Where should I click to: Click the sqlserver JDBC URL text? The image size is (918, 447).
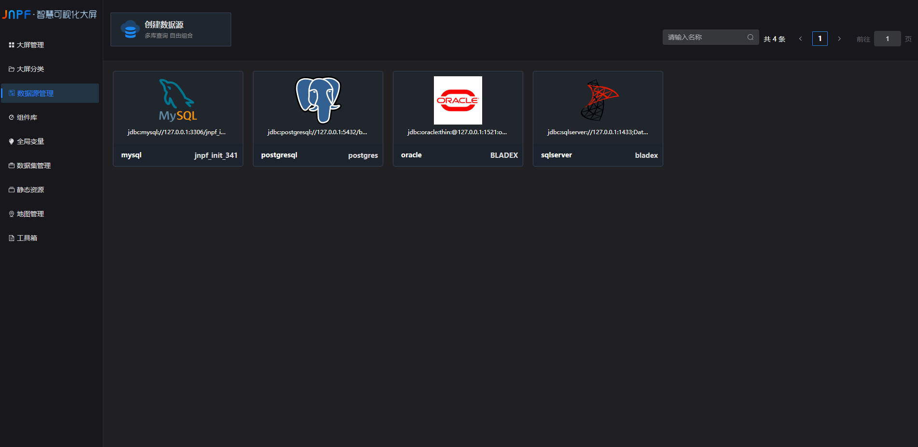(598, 132)
